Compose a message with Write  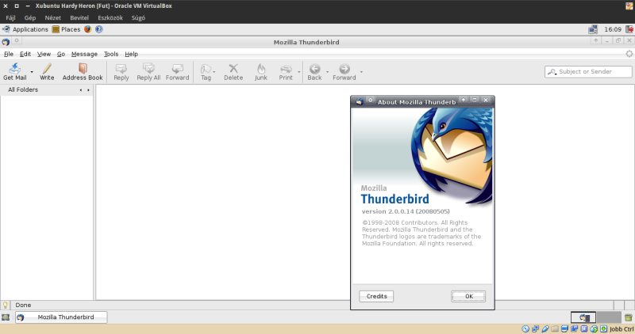pos(47,72)
